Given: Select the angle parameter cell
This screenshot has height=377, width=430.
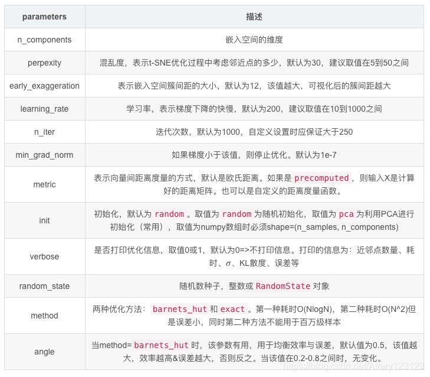Looking at the screenshot, I should [x=44, y=352].
